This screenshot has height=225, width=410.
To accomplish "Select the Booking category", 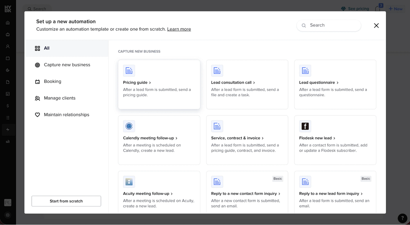I will click(x=67, y=82).
